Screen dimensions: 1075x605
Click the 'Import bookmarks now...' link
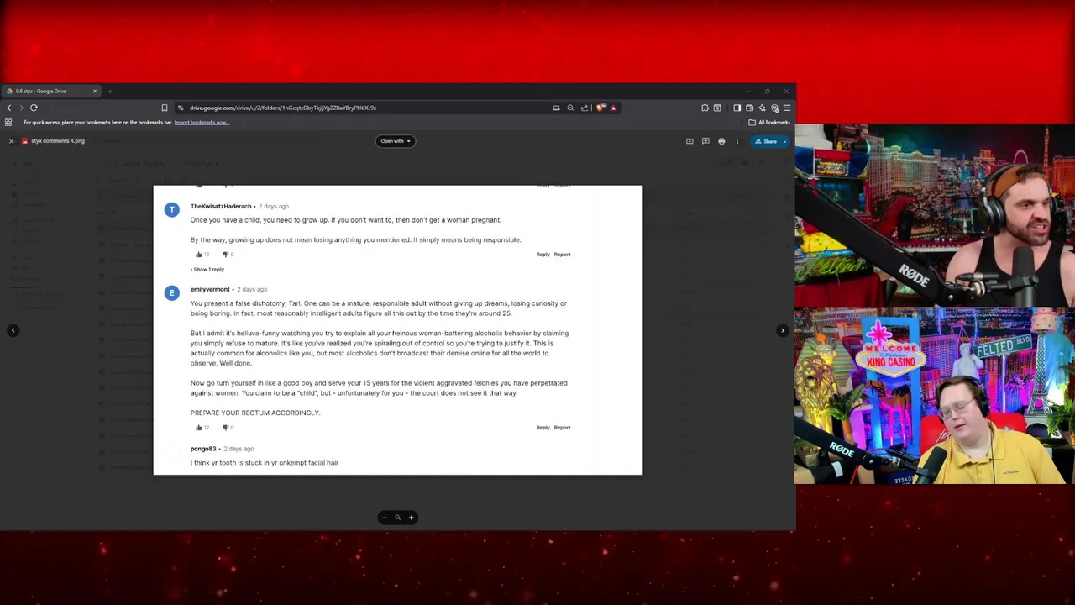(x=202, y=123)
